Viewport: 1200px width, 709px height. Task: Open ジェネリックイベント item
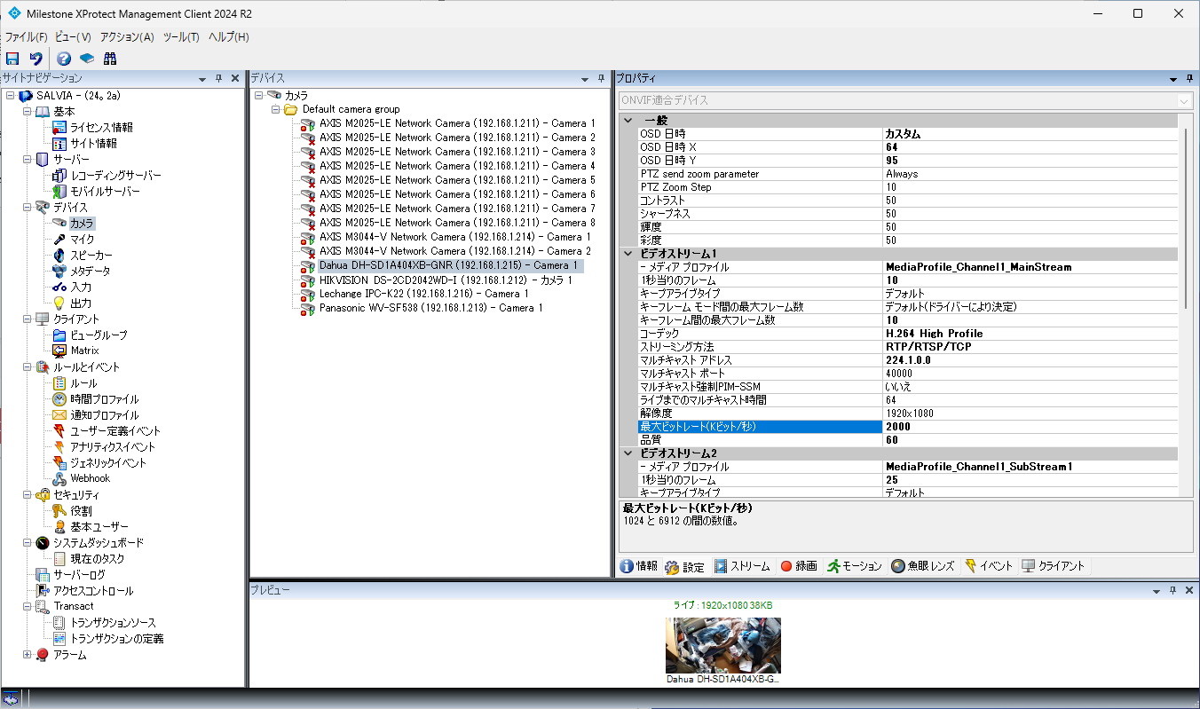(x=108, y=463)
